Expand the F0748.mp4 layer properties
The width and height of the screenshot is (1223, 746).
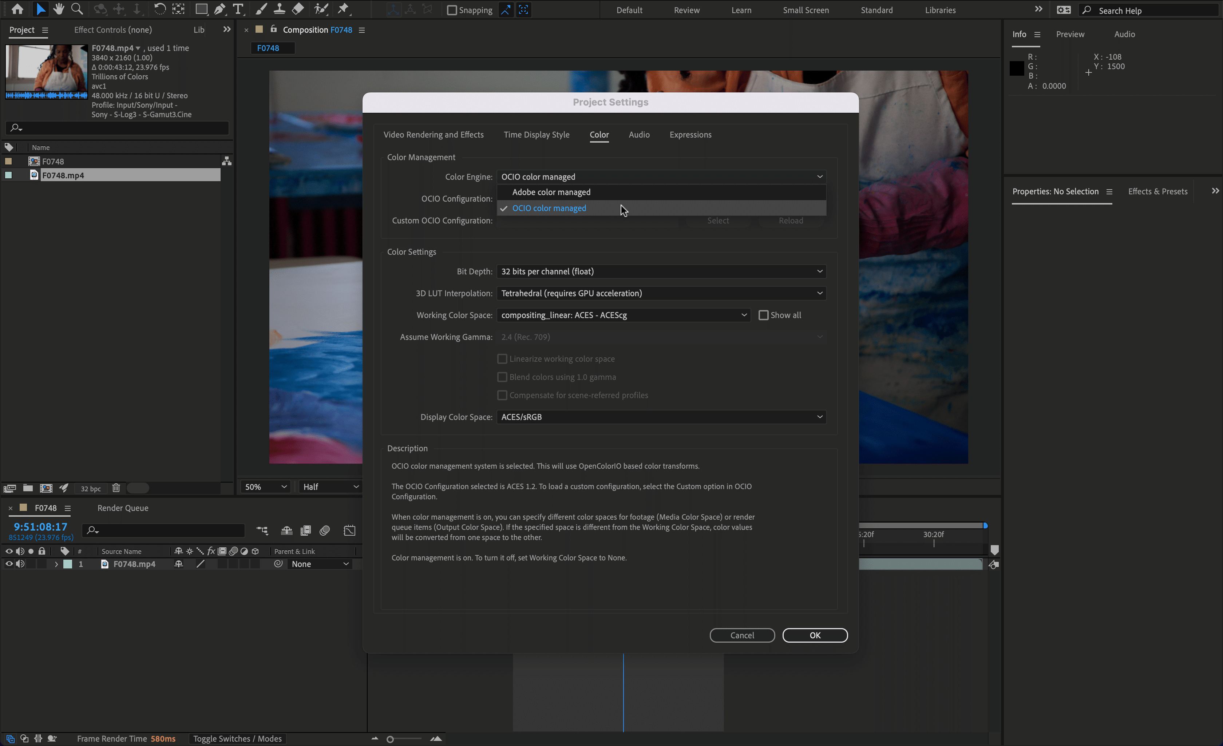(56, 564)
